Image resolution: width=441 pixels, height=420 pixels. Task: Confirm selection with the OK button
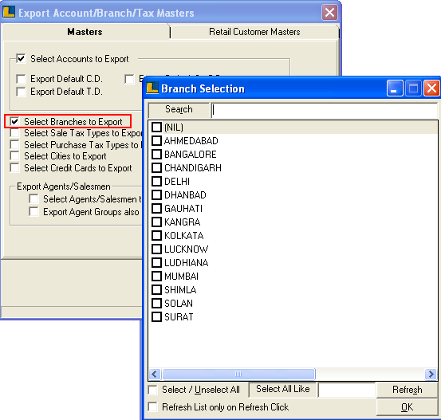pos(407,407)
